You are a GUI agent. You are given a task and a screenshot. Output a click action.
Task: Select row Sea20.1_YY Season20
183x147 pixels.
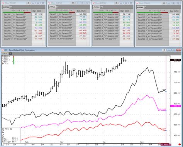(17, 14)
